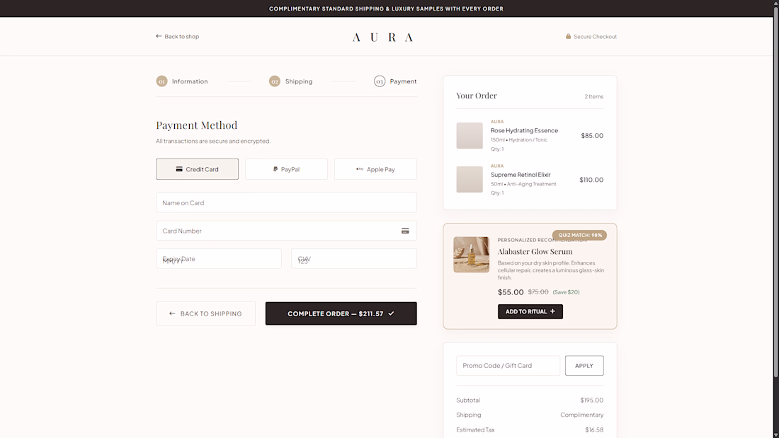Viewport: 779px width, 438px height.
Task: Choose Credit Card payment method
Action: pos(198,169)
